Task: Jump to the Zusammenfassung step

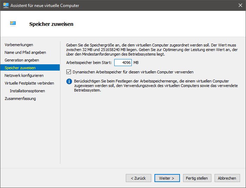Action: 20,99
